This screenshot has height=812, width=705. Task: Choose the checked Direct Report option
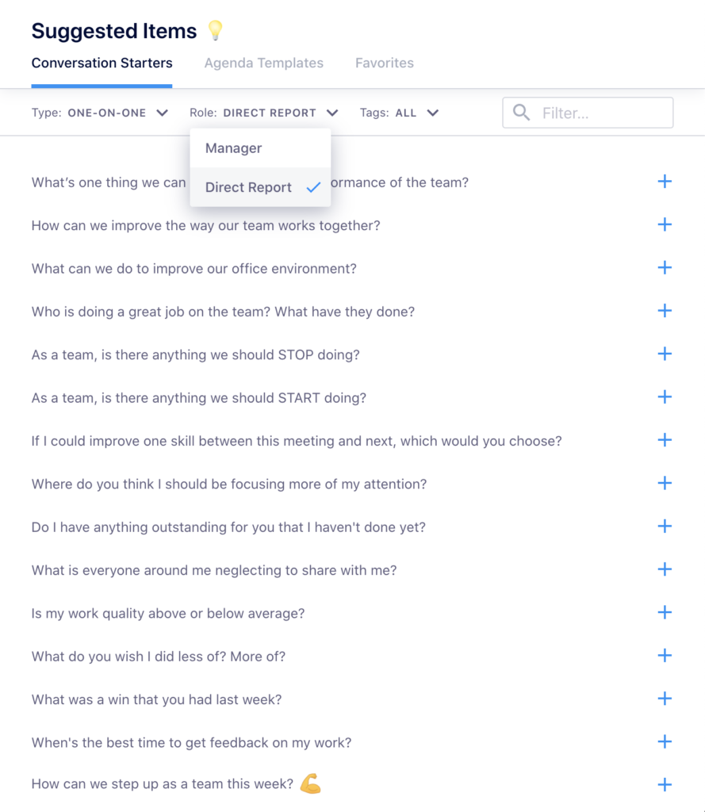(x=260, y=187)
